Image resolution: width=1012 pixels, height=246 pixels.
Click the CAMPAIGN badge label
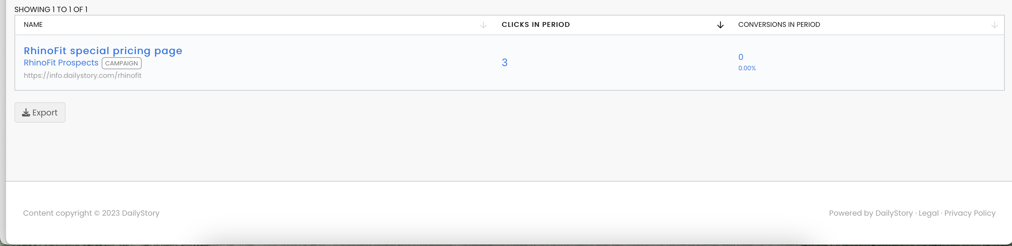pyautogui.click(x=121, y=63)
